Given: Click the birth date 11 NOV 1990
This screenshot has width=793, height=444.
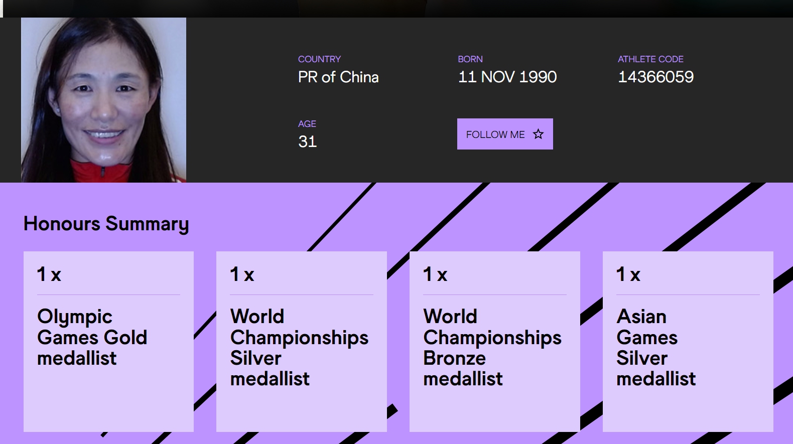Looking at the screenshot, I should pyautogui.click(x=507, y=77).
